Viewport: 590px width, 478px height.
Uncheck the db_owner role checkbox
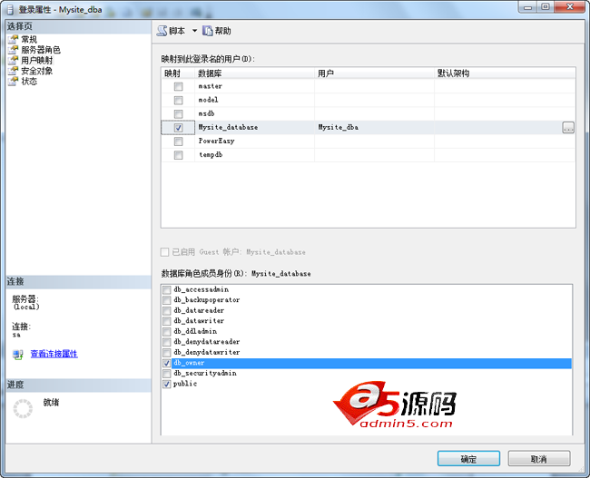click(167, 364)
